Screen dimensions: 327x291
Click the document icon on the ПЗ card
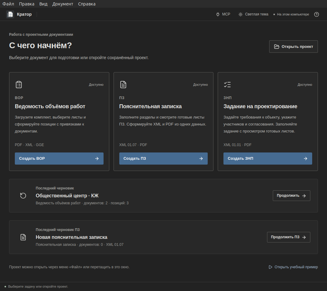pos(123,85)
